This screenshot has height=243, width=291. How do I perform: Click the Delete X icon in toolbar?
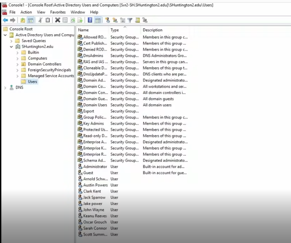(x=58, y=20)
